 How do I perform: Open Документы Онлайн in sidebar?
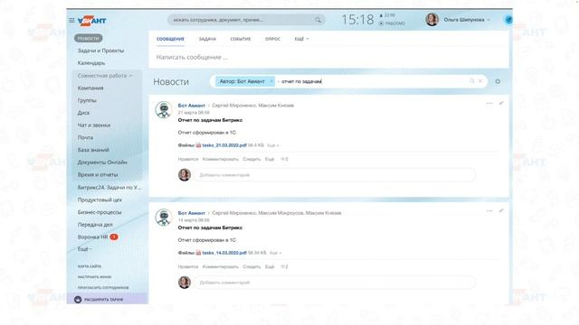102,162
